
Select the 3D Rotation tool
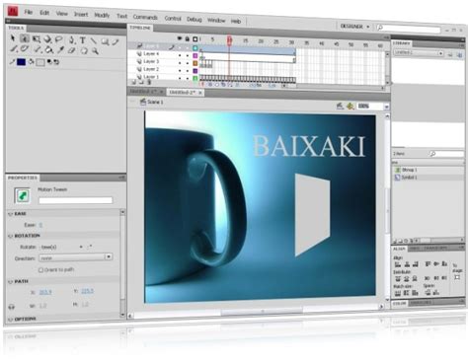coord(47,39)
